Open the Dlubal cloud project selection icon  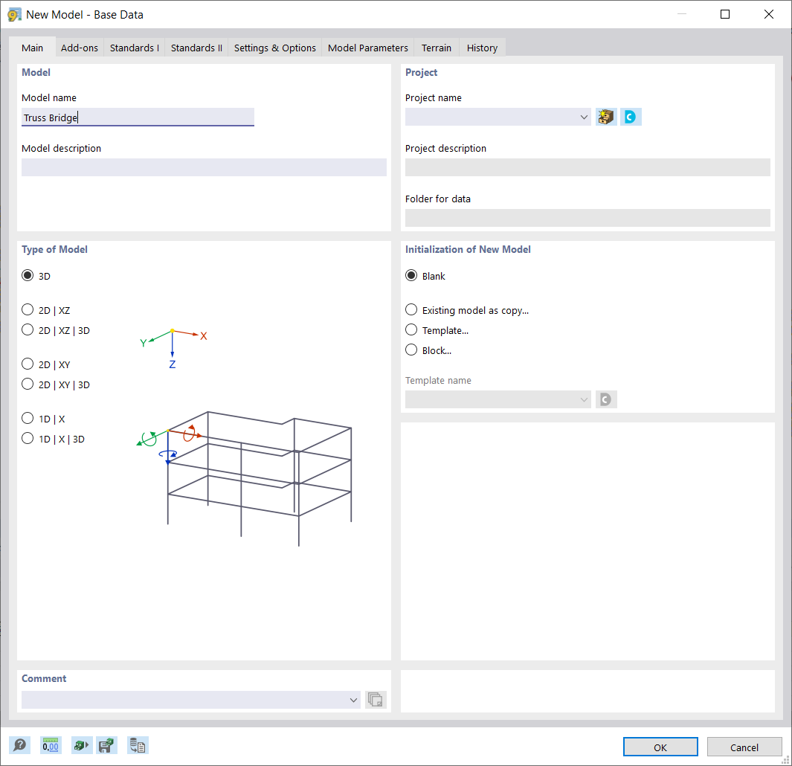631,117
